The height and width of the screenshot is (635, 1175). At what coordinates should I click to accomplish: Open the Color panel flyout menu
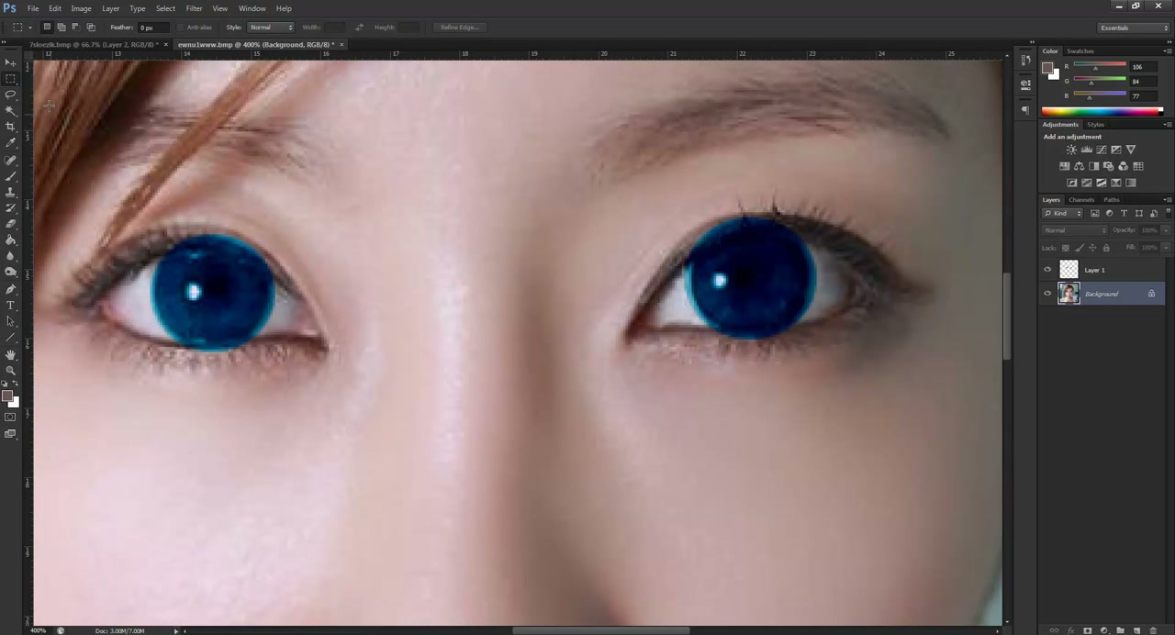(1168, 51)
